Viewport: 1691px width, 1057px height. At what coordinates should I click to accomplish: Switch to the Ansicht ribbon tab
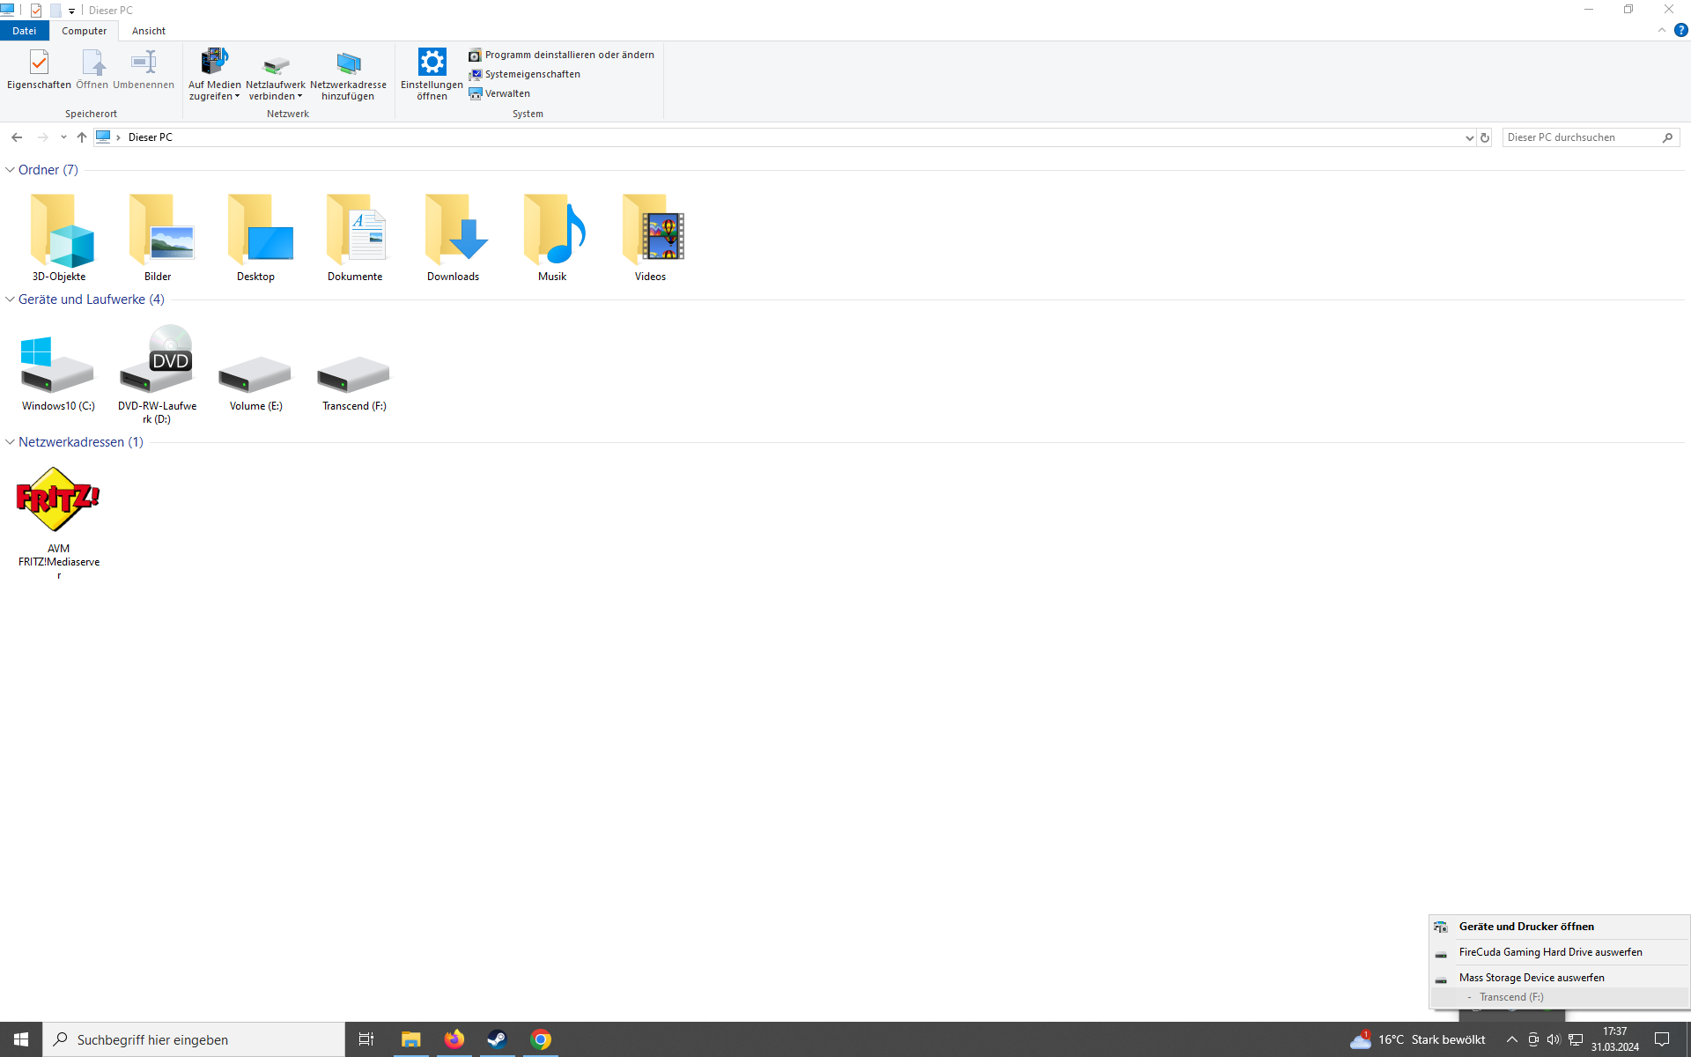[148, 31]
